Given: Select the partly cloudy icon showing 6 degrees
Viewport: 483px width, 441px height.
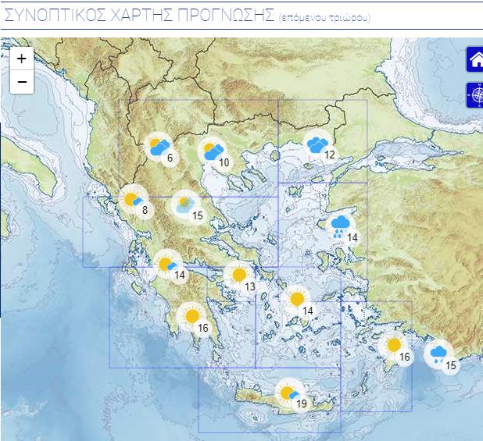Looking at the screenshot, I should click(x=159, y=147).
